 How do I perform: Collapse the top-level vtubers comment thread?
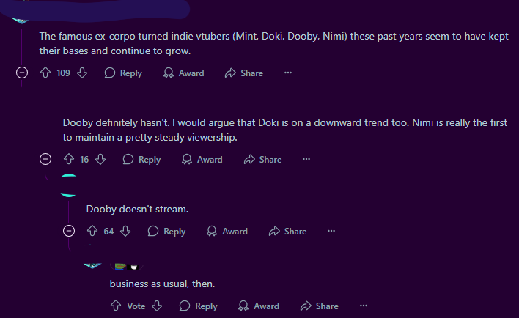tap(22, 73)
